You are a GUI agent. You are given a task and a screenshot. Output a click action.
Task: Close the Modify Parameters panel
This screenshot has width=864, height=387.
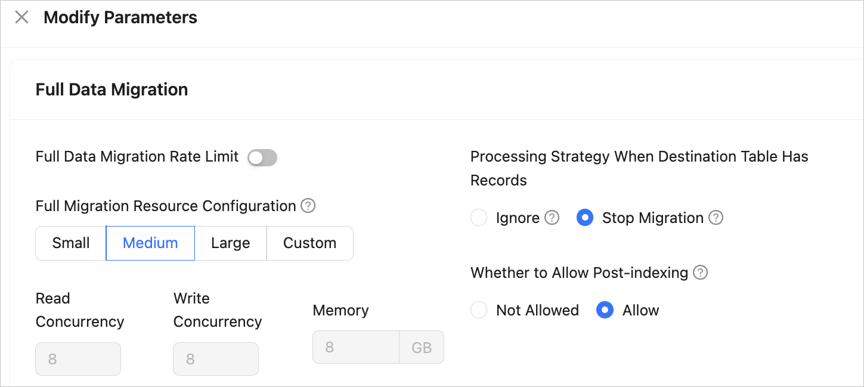point(21,17)
